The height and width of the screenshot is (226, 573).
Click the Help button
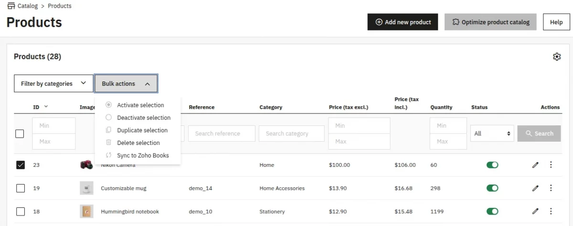point(556,22)
